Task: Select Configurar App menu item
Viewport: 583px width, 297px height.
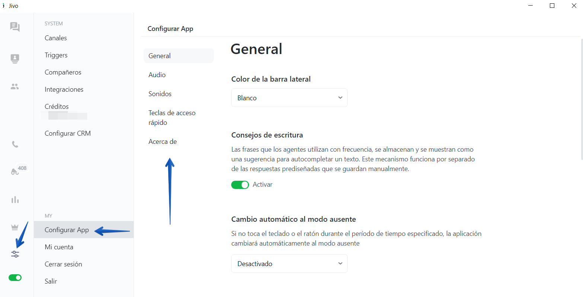Action: click(84, 230)
